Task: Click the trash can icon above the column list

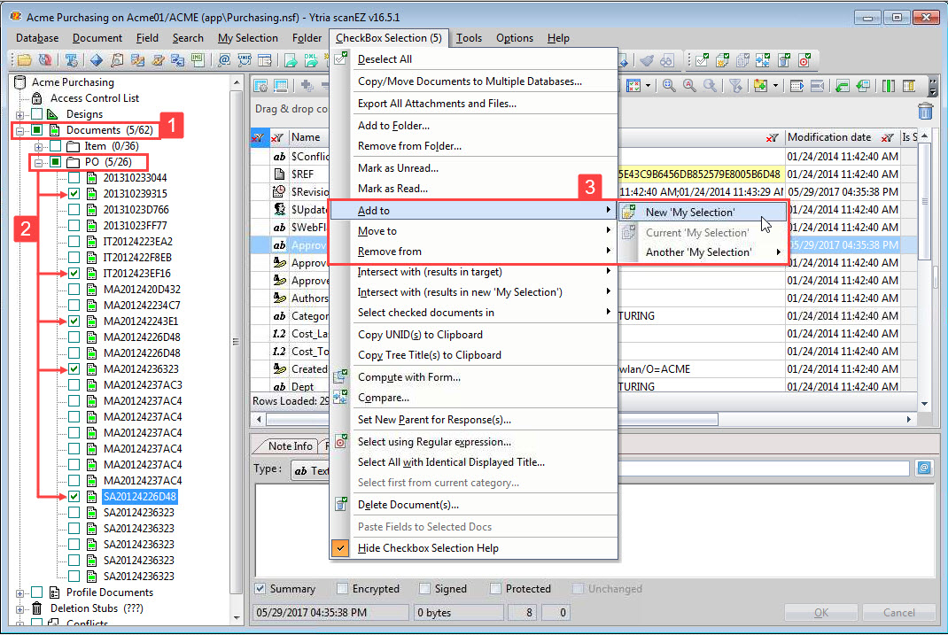Action: pos(925,111)
